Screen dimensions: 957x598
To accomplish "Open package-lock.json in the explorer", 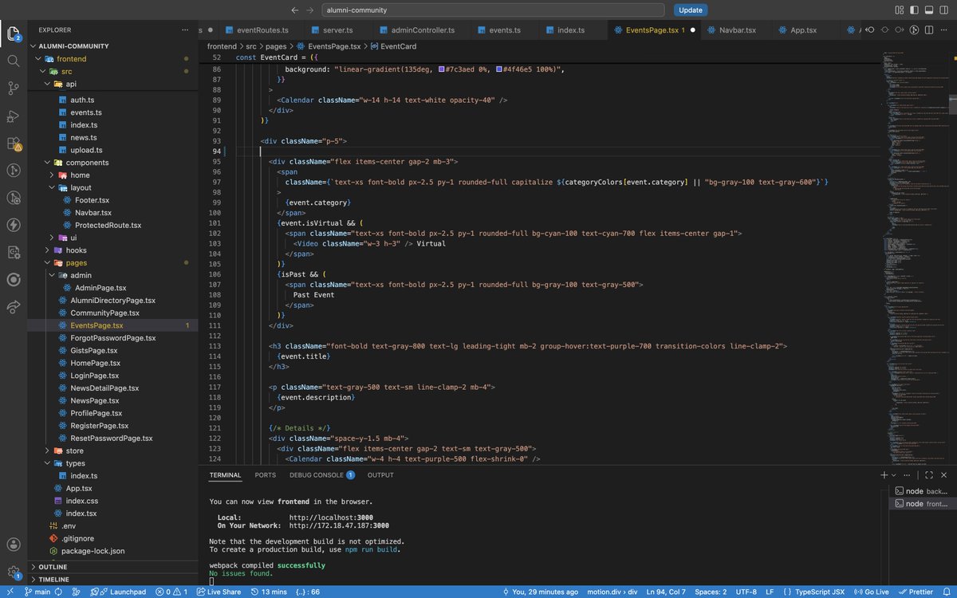I will pos(112,551).
